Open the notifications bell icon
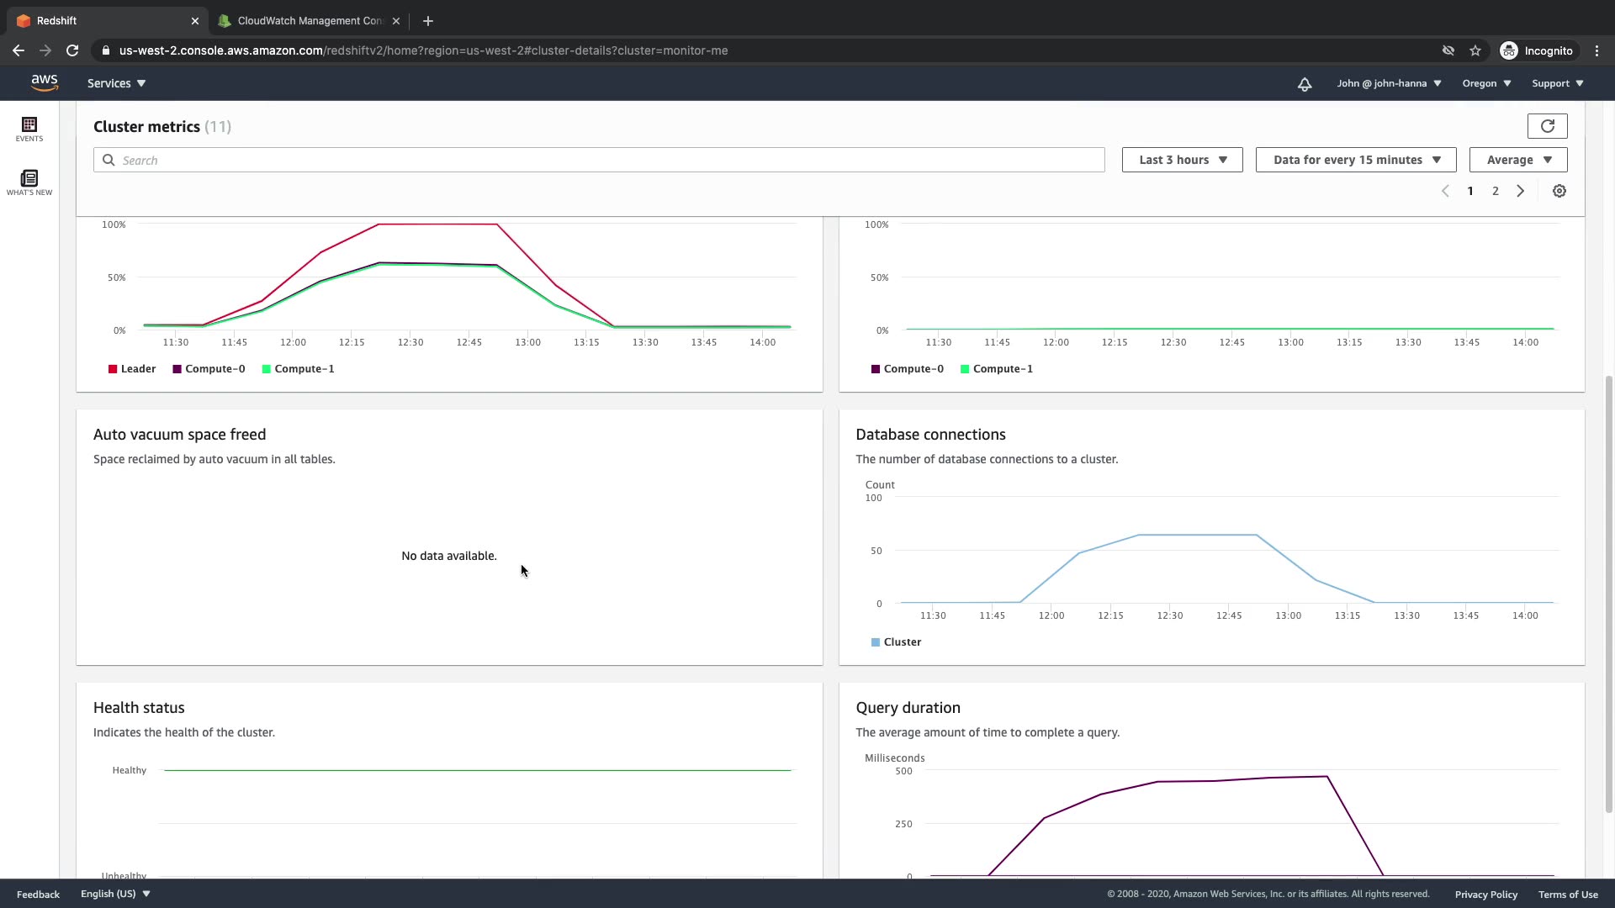The image size is (1615, 908). [x=1305, y=84]
